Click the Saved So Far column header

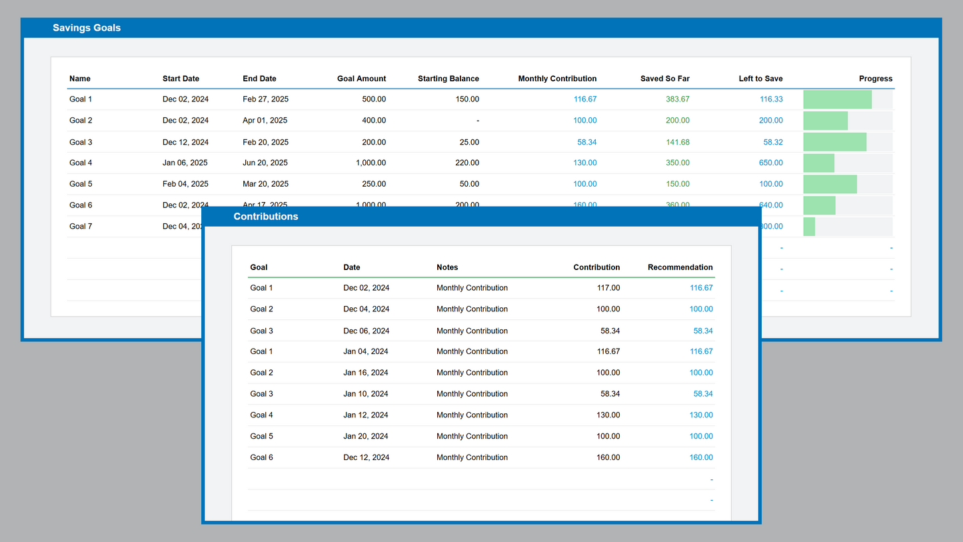point(665,79)
